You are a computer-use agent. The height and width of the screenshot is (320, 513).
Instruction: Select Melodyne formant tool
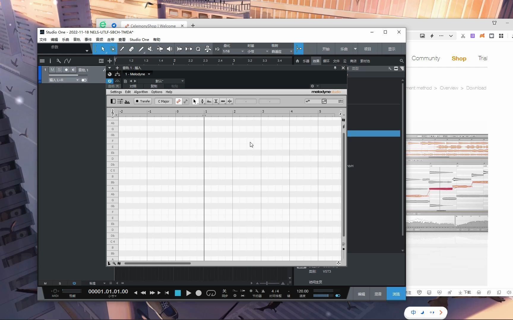click(209, 101)
